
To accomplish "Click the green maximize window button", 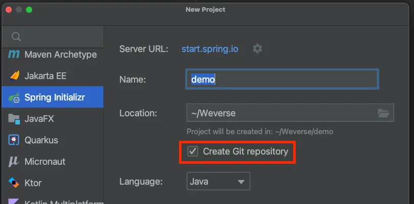I will [29, 10].
